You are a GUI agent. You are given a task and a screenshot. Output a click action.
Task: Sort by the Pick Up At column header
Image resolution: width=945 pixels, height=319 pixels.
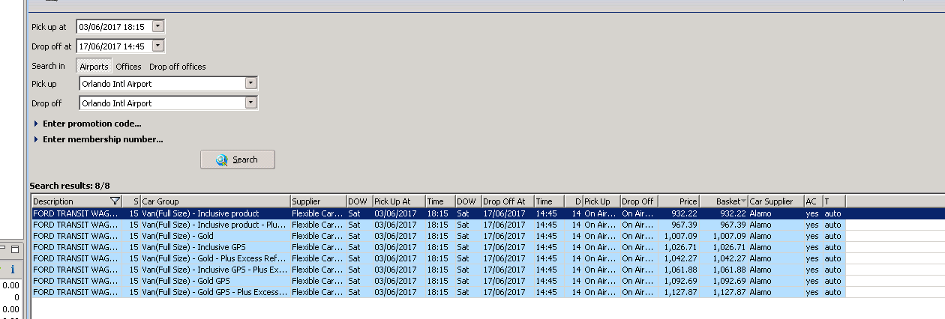pos(398,201)
